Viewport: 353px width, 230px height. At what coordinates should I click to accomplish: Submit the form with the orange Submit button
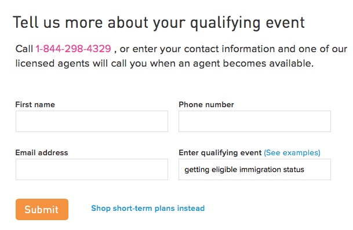(42, 209)
